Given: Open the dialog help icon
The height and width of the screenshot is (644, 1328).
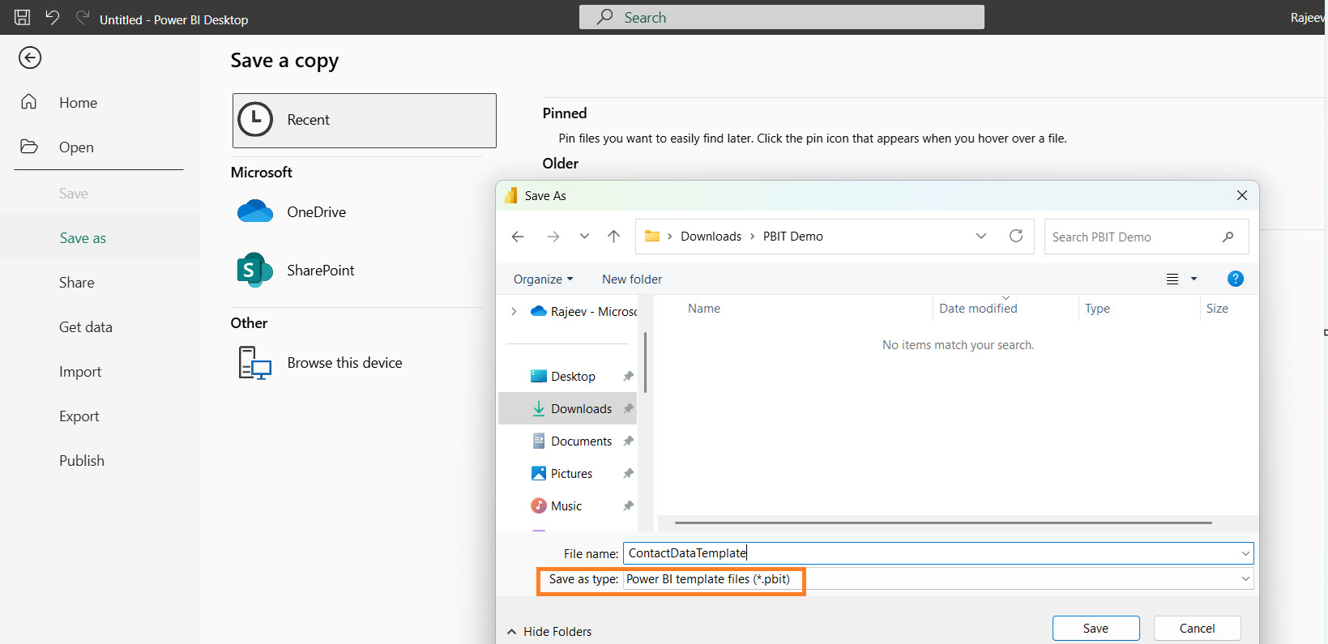Looking at the screenshot, I should (1235, 279).
